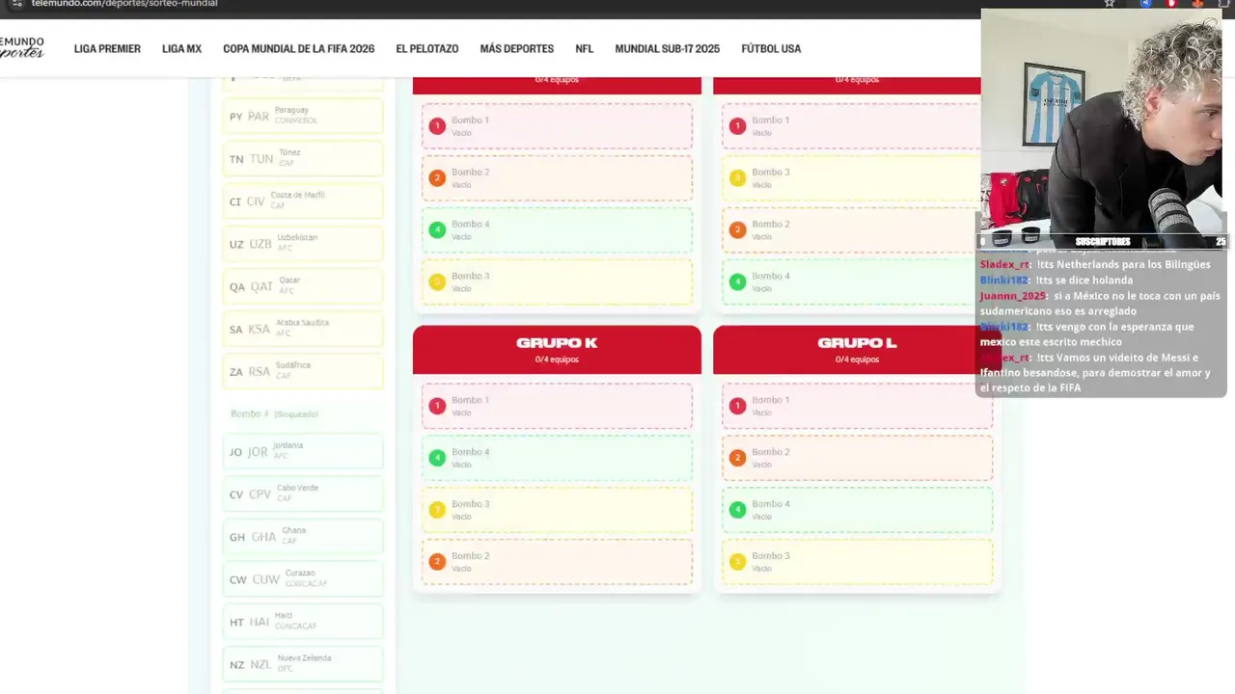
Task: Click Bombo 4 slot in group above Grupo L
Action: coord(851,282)
